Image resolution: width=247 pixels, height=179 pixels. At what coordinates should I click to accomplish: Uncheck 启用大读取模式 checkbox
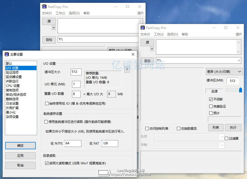click(47, 163)
